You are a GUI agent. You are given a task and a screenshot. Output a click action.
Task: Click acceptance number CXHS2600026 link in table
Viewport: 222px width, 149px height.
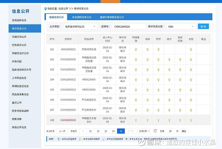click(68, 120)
